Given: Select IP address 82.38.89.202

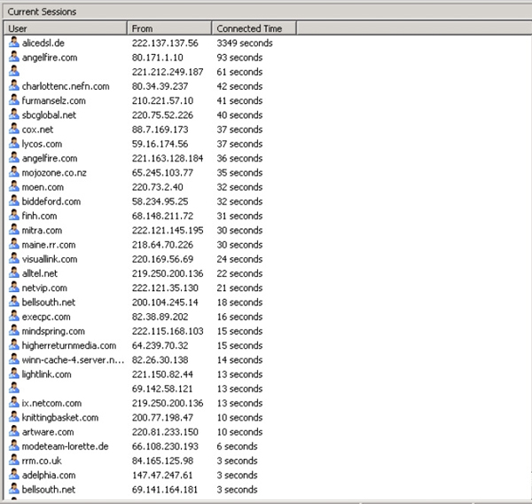Looking at the screenshot, I should pos(160,317).
